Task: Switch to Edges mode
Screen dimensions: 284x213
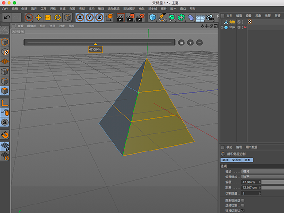Action: pos(5,81)
